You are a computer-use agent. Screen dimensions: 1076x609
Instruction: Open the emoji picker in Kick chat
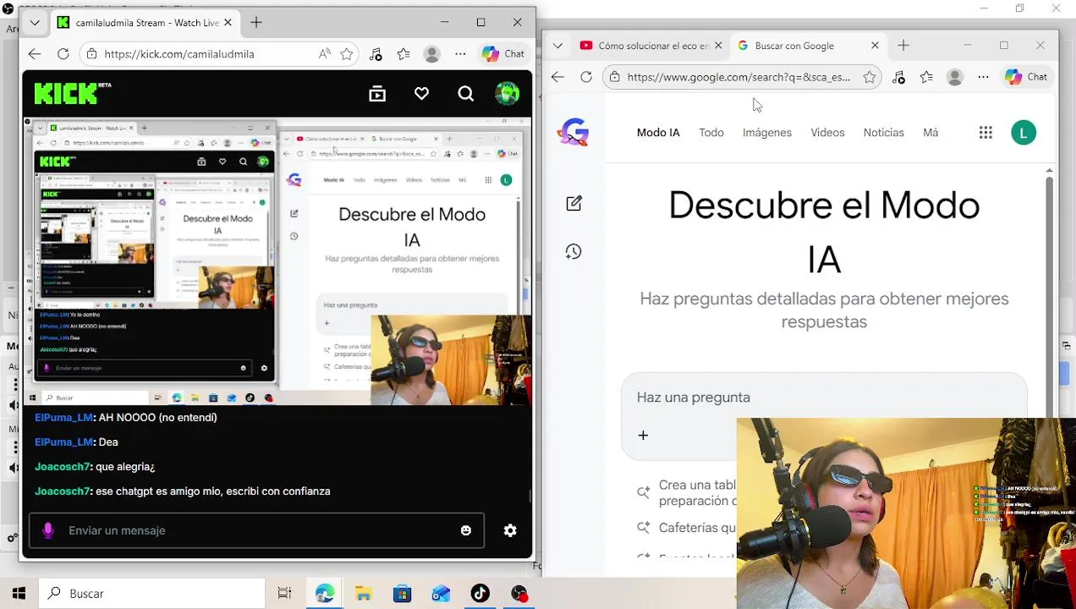(x=465, y=530)
